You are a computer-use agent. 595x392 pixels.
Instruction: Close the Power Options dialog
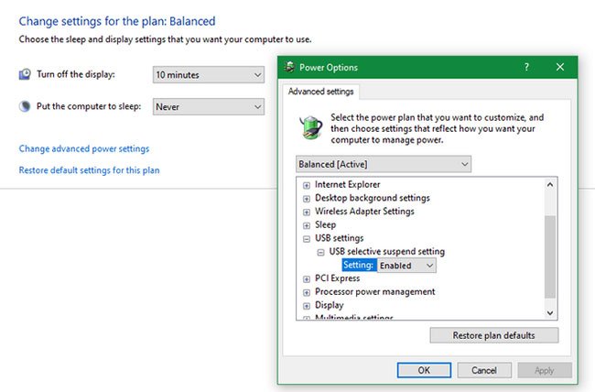click(x=559, y=68)
